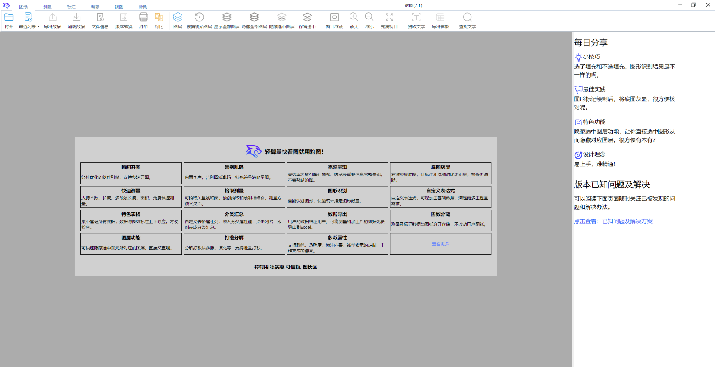This screenshot has height=367, width=715.
Task: Click 导出表格 export table icon
Action: (440, 17)
